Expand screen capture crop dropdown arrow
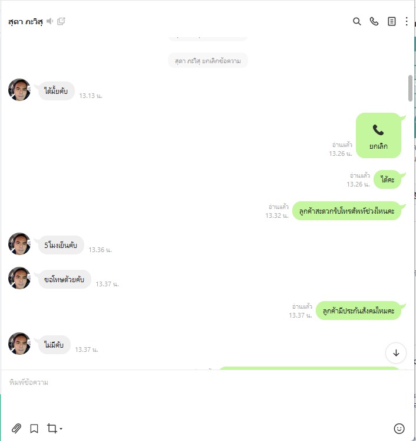Image resolution: width=416 pixels, height=441 pixels. click(x=61, y=429)
